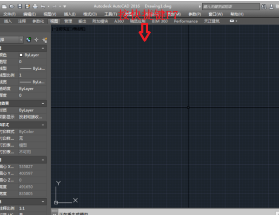This screenshot has height=215, width=279.
Task: Open the ribbon minimize options dropdown arrow
Action: coord(236,21)
